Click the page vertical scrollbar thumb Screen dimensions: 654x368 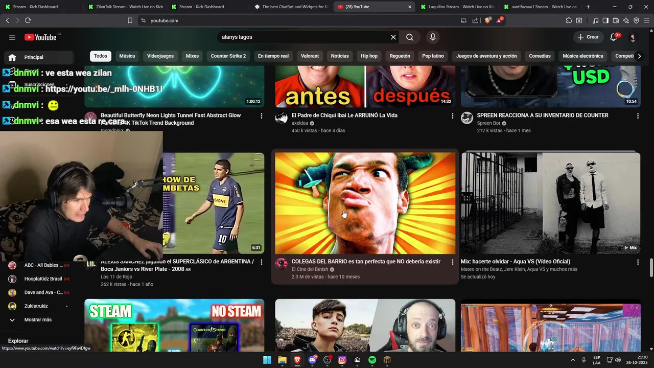651,268
